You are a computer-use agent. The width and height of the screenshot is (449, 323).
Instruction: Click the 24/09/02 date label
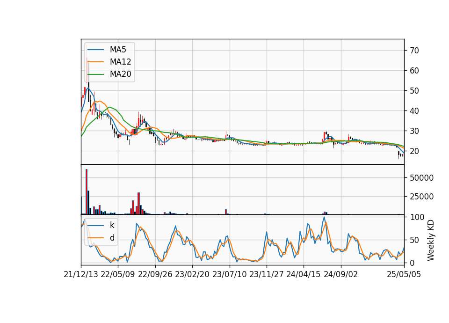[x=341, y=274]
